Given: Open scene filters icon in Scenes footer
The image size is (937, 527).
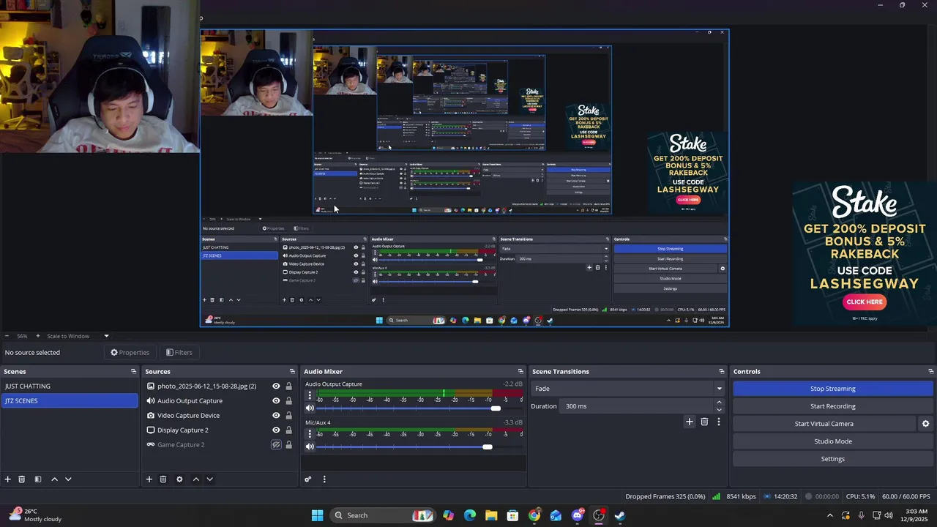Looking at the screenshot, I should [x=38, y=479].
